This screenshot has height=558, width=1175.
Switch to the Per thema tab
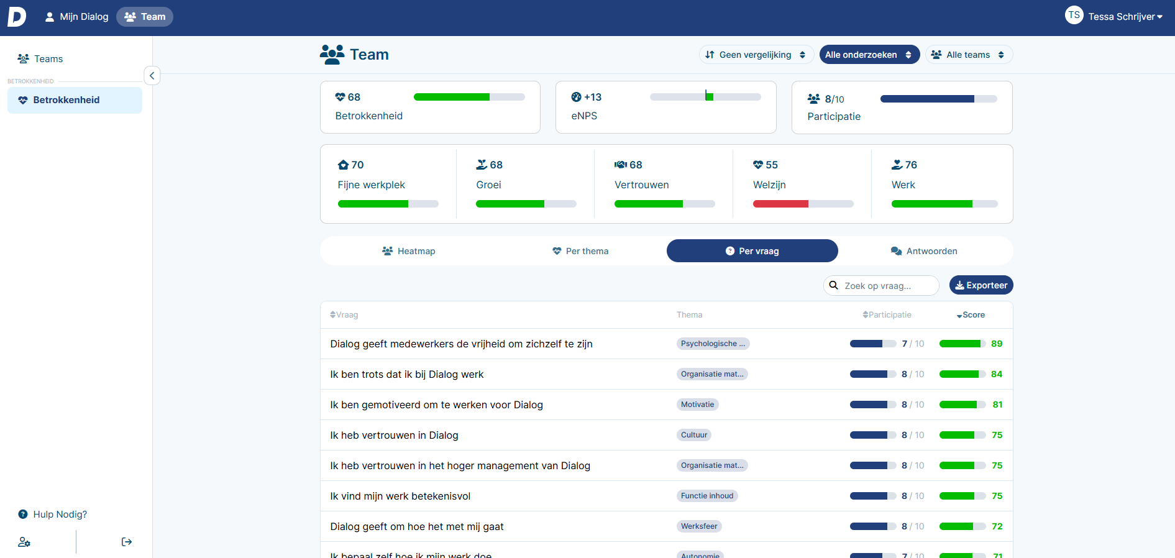point(580,251)
